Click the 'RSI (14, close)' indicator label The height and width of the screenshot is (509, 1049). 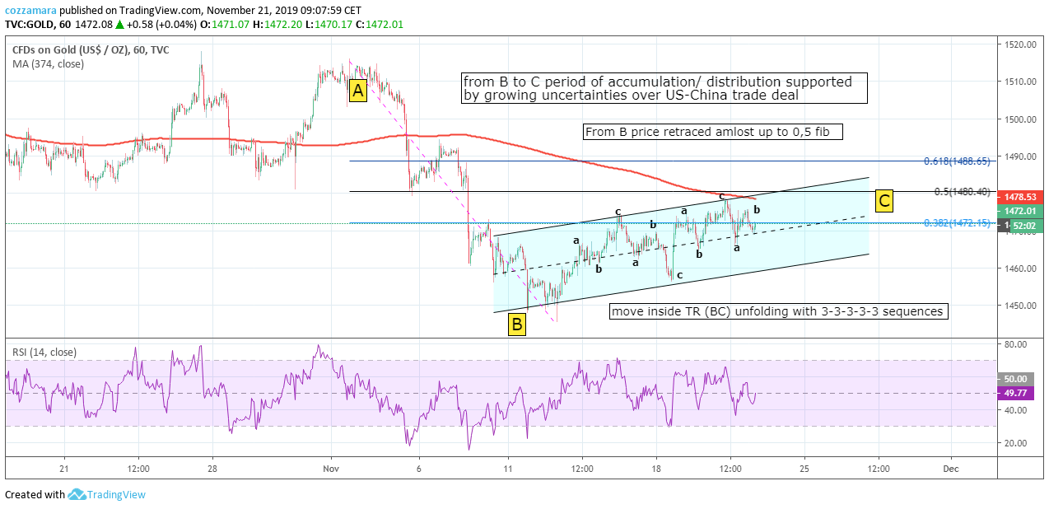44,353
